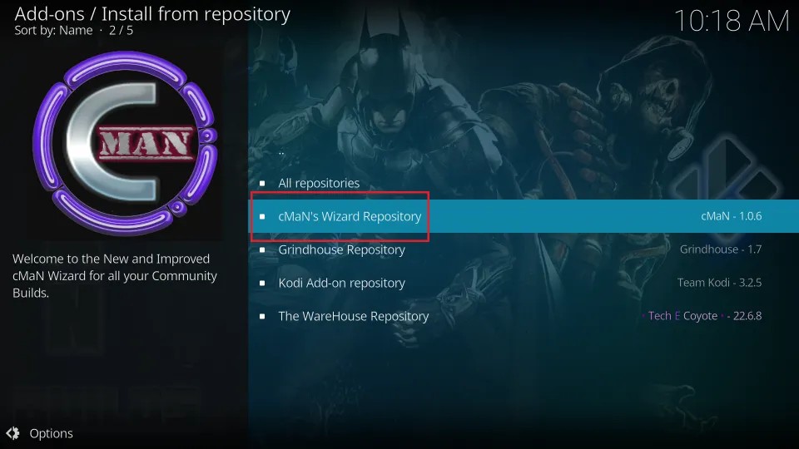The width and height of the screenshot is (799, 449).
Task: Click the bullet icon beside cMaN's Wizard Repository
Action: click(262, 216)
